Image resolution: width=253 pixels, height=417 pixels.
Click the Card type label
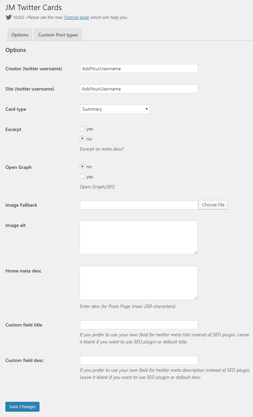click(x=16, y=109)
